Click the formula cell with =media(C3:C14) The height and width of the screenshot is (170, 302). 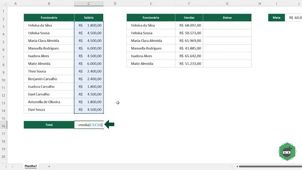(89, 125)
